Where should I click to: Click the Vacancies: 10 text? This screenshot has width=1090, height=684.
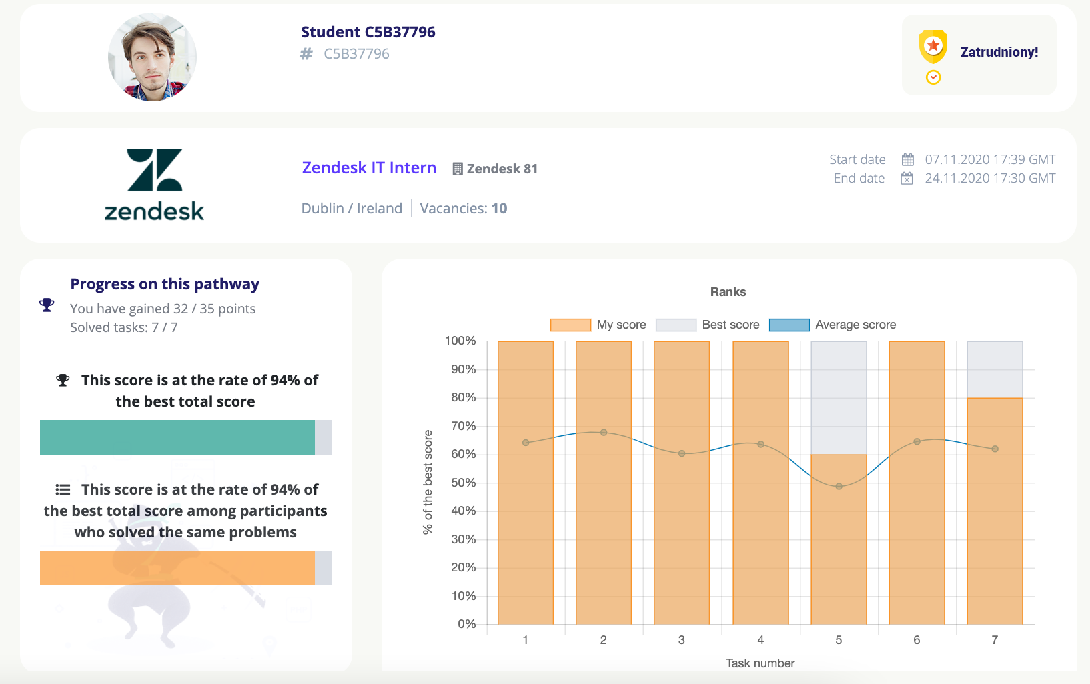pyautogui.click(x=464, y=209)
